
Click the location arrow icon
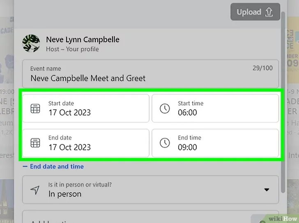point(35,190)
